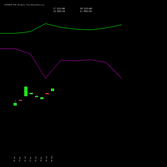The image size is (167, 167).
Task: Select the small red candle above 23 Apr
Action: coord(20,100)
